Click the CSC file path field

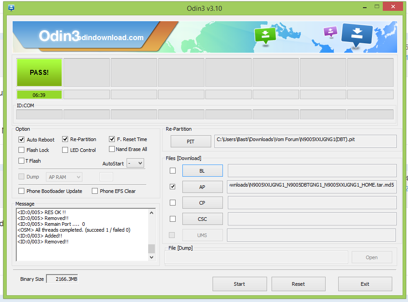click(x=312, y=219)
